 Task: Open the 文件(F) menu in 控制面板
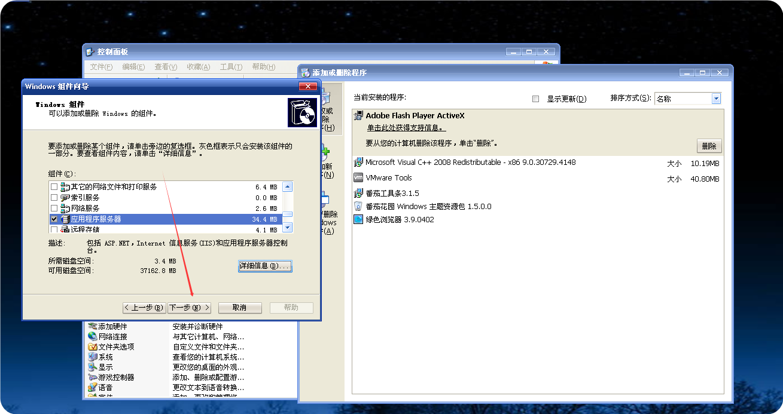click(101, 67)
